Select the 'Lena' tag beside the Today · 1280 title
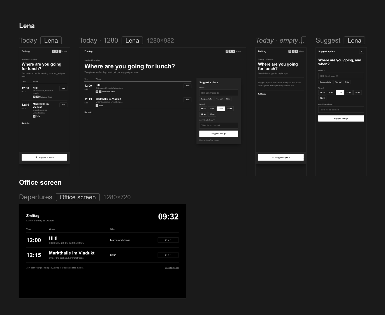The height and width of the screenshot is (315, 385). 132,40
